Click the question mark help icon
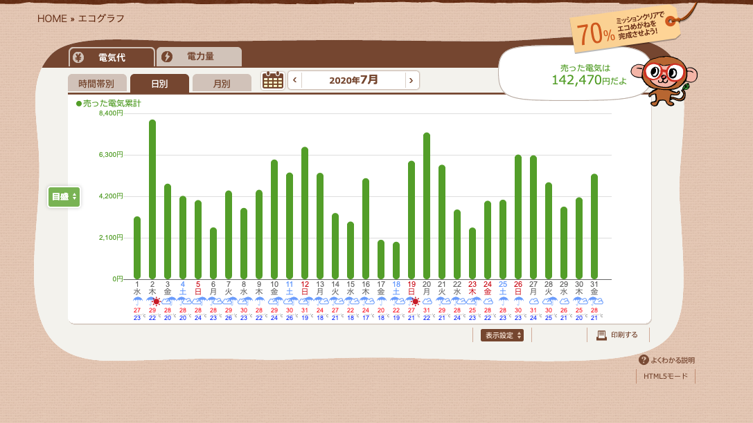 [644, 360]
